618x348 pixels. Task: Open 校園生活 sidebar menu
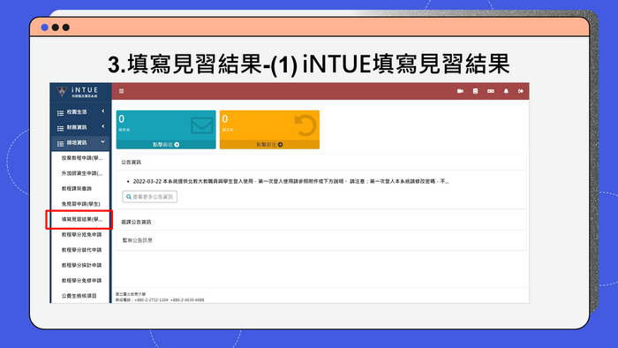(80, 112)
